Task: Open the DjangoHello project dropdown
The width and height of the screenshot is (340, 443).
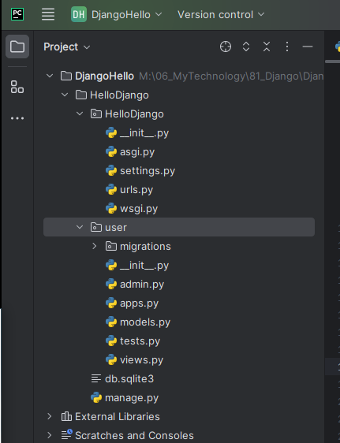Action: click(117, 14)
